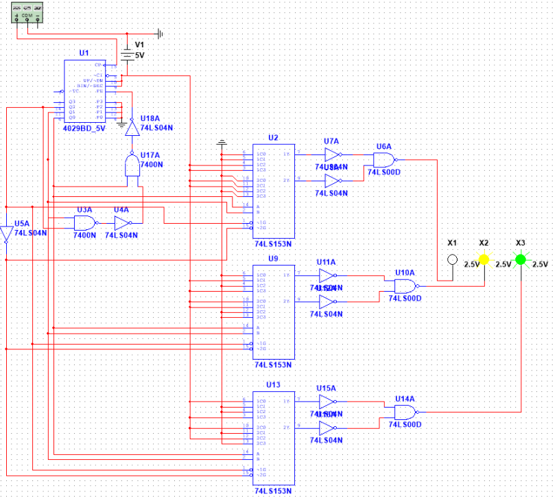This screenshot has height=501, width=557.
Task: Select the U2 74LS153N multiplexer
Action: tap(274, 191)
